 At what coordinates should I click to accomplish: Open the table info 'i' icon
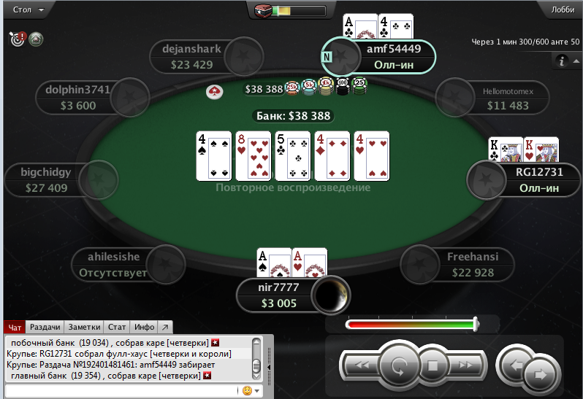point(562,61)
